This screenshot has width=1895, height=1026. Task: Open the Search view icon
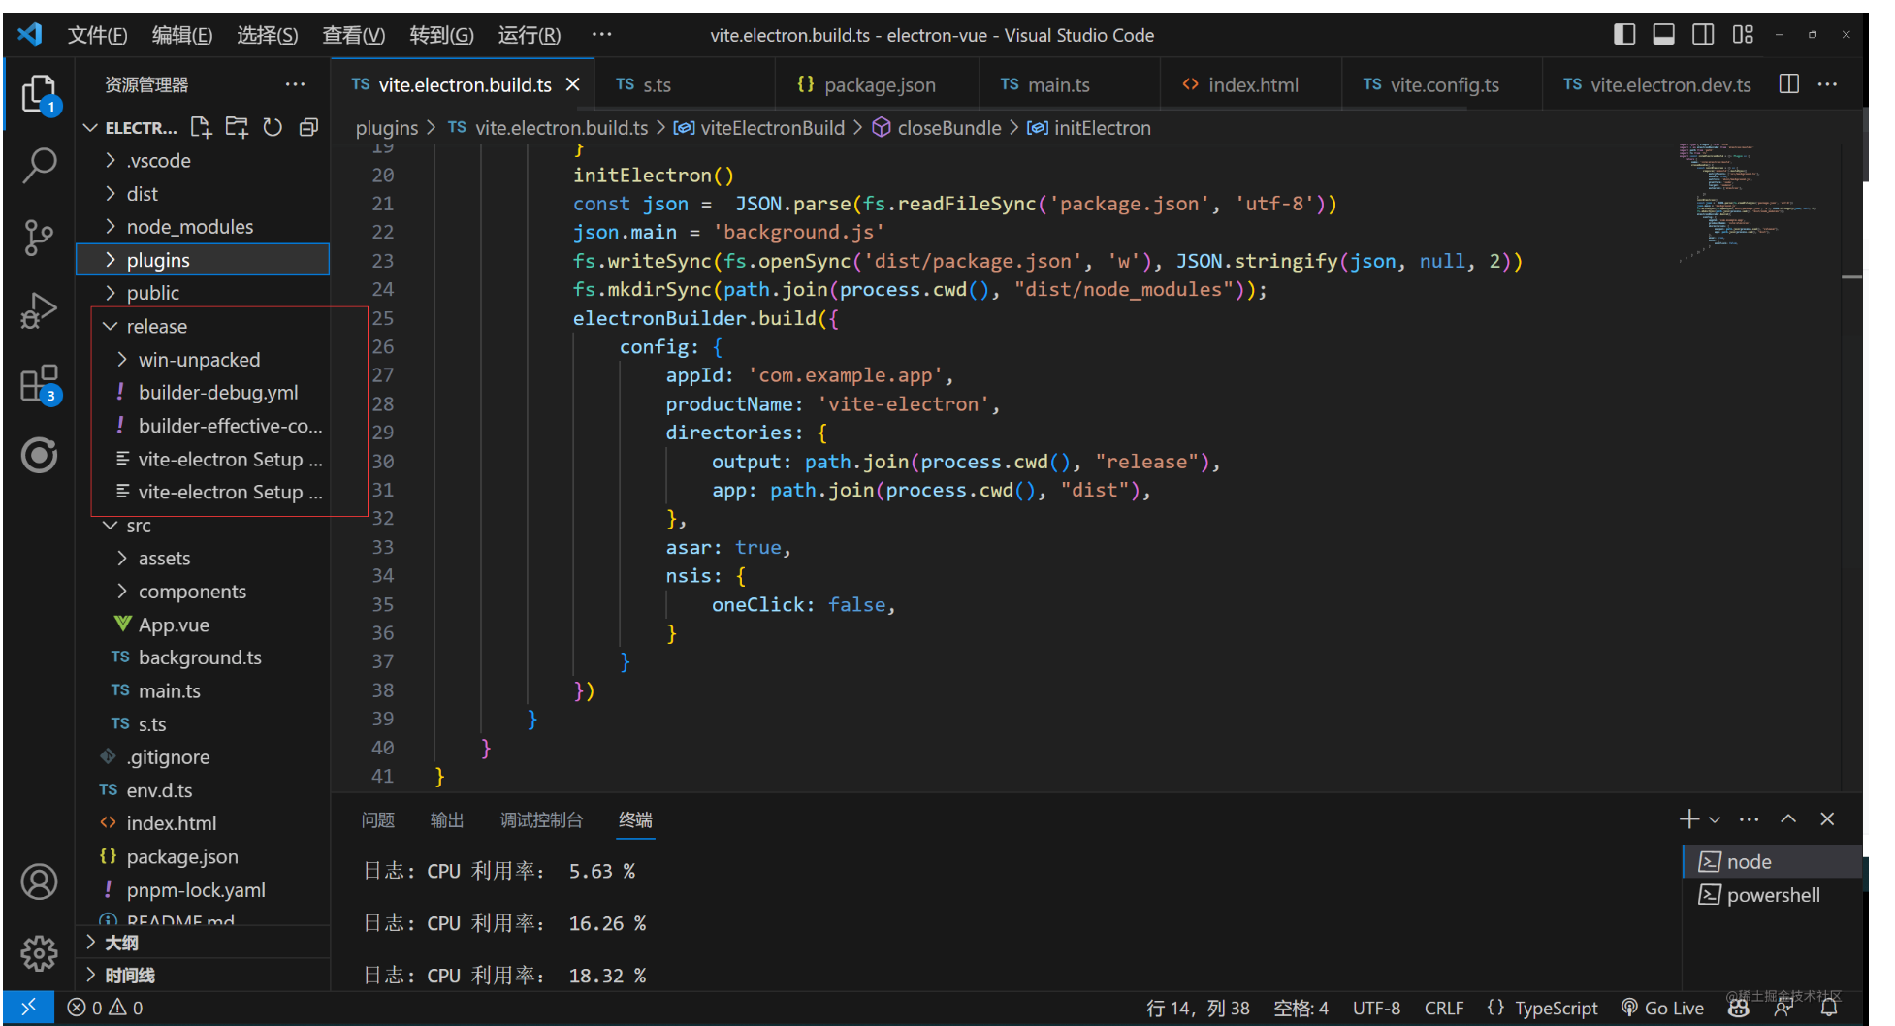[x=39, y=166]
